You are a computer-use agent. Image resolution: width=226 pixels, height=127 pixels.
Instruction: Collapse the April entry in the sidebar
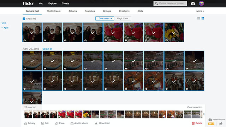coord(5,28)
